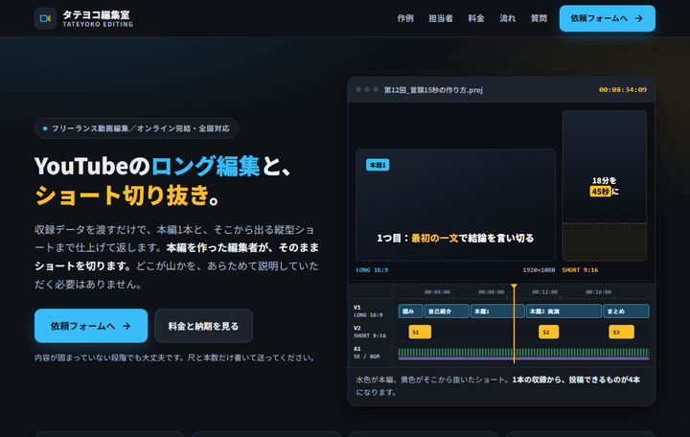690x437 pixels.
Task: Click the LONG 16:9 preview frame
Action: (x=455, y=205)
